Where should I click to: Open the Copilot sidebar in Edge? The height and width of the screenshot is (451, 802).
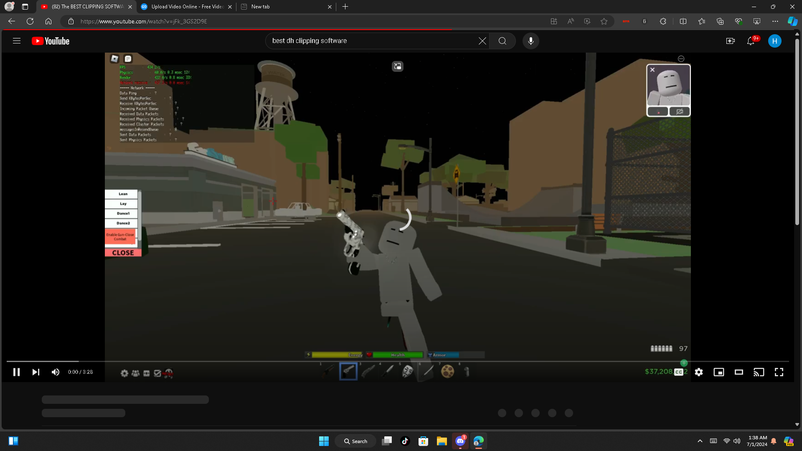click(792, 21)
